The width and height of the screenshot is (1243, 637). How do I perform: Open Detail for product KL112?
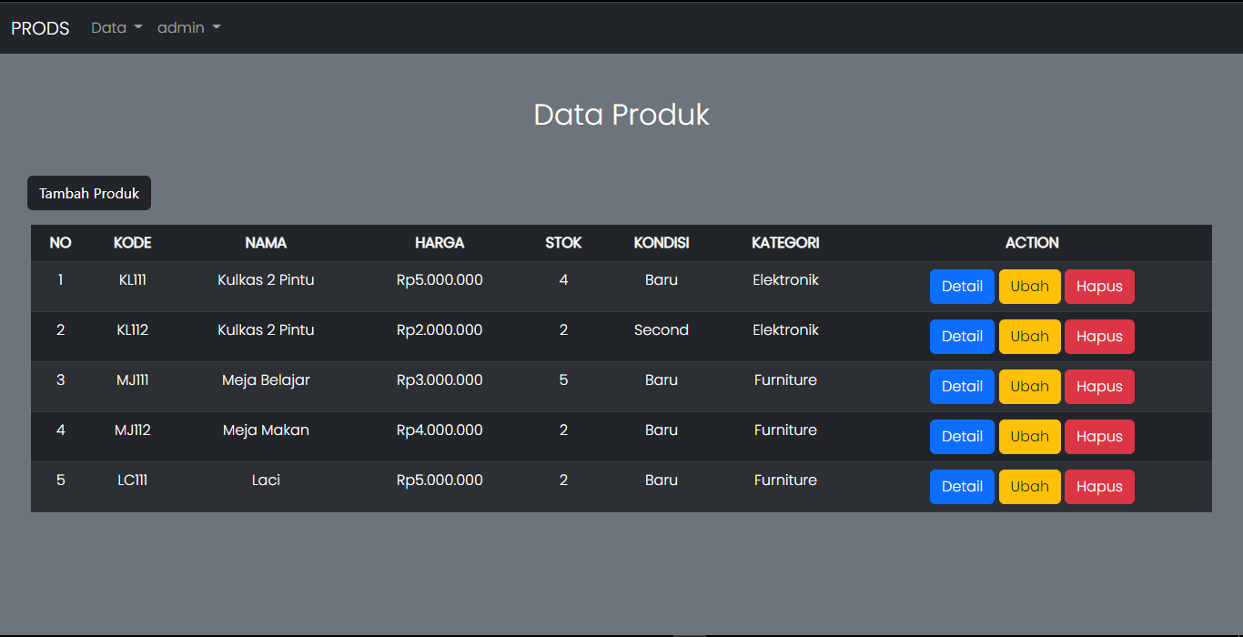pos(962,336)
